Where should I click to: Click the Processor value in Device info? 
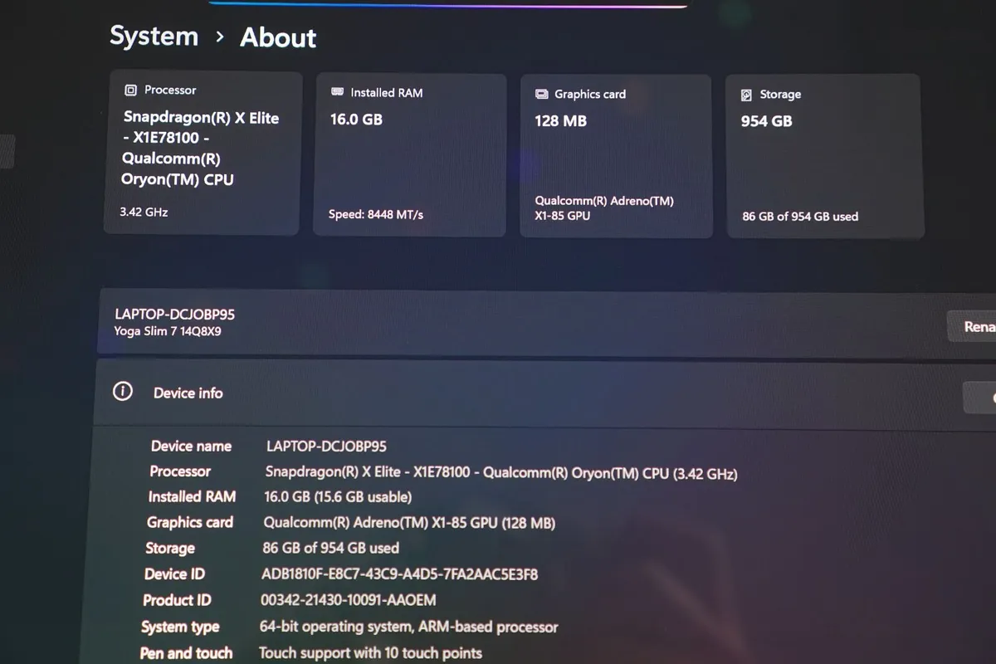pyautogui.click(x=501, y=473)
